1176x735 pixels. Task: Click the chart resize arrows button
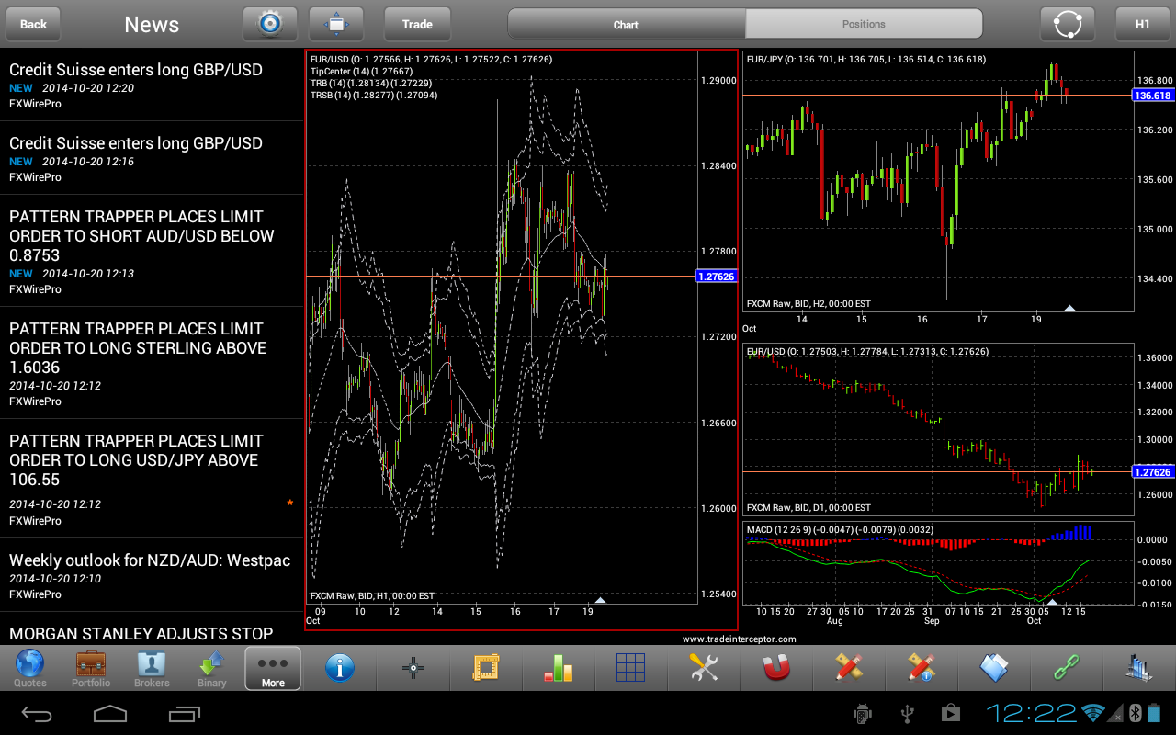coord(336,24)
